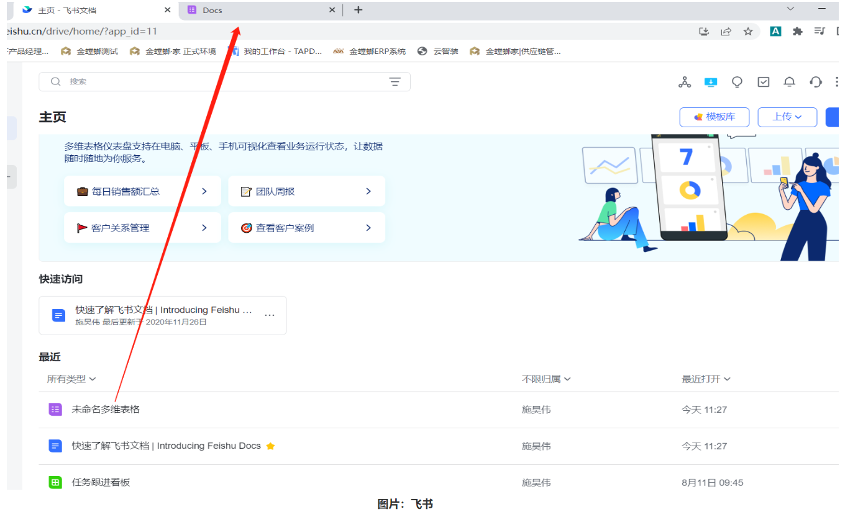Click 今天 11:27 in 未命名多维表格 row
This screenshot has width=863, height=517.
coord(705,410)
